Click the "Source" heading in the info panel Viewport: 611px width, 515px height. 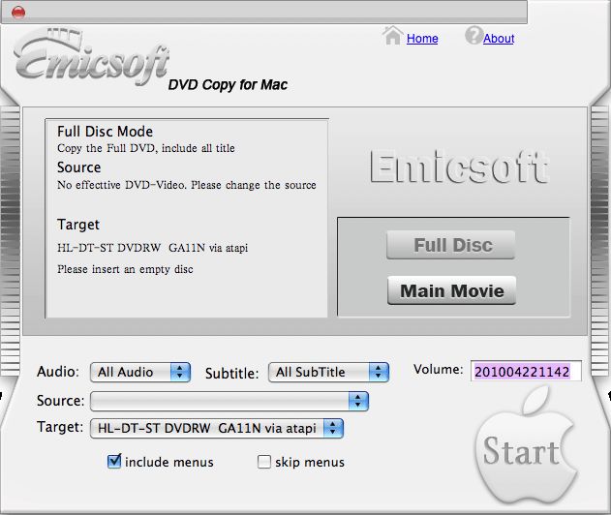click(79, 167)
